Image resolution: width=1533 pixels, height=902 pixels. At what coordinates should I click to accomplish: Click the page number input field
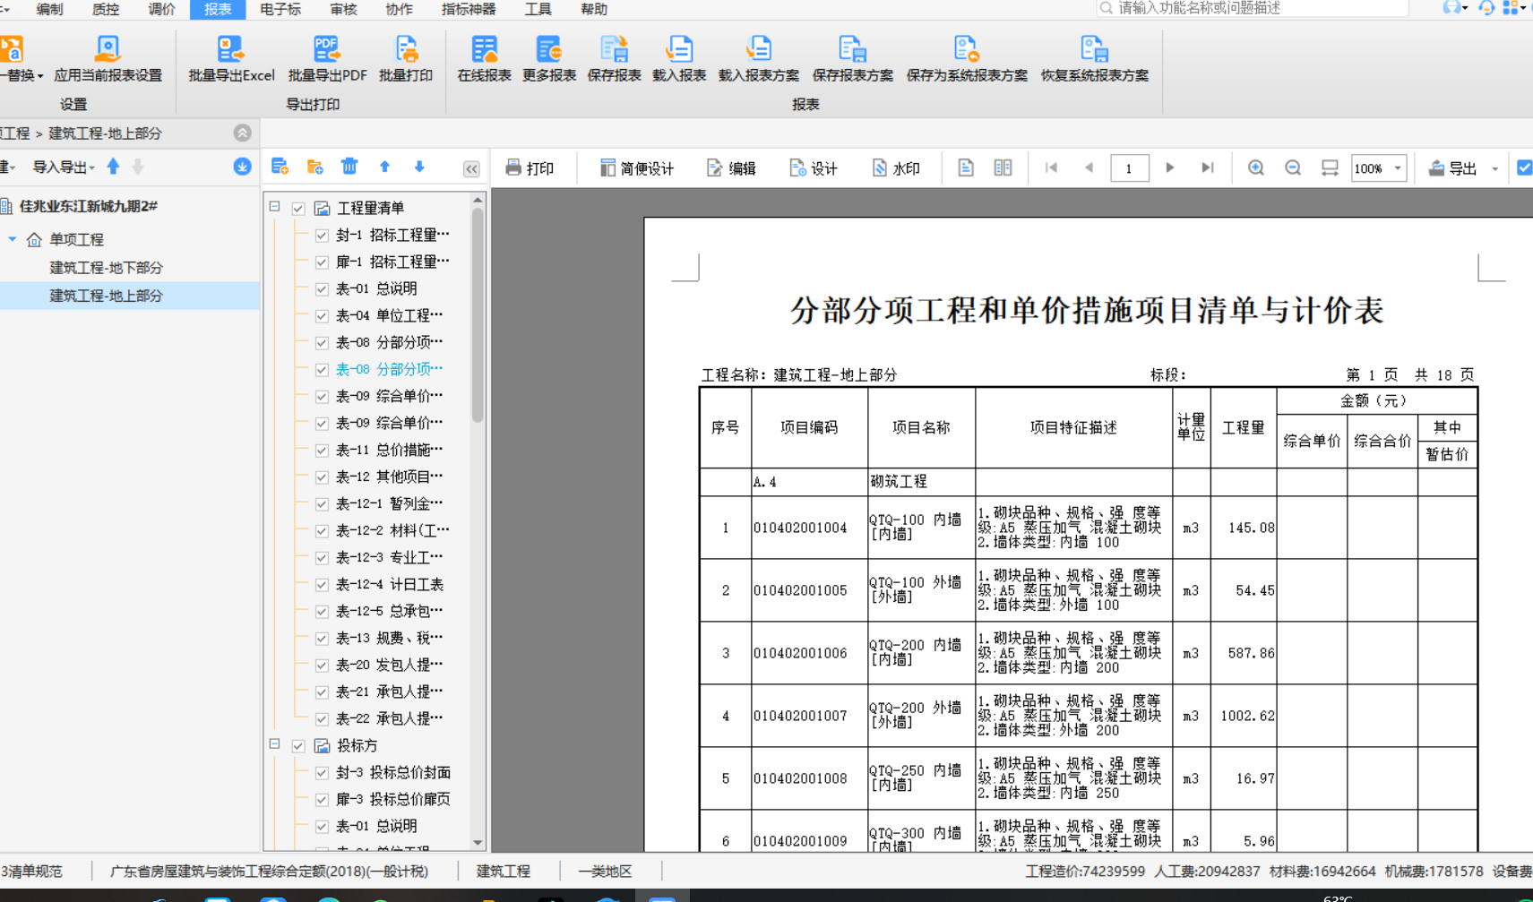point(1130,168)
